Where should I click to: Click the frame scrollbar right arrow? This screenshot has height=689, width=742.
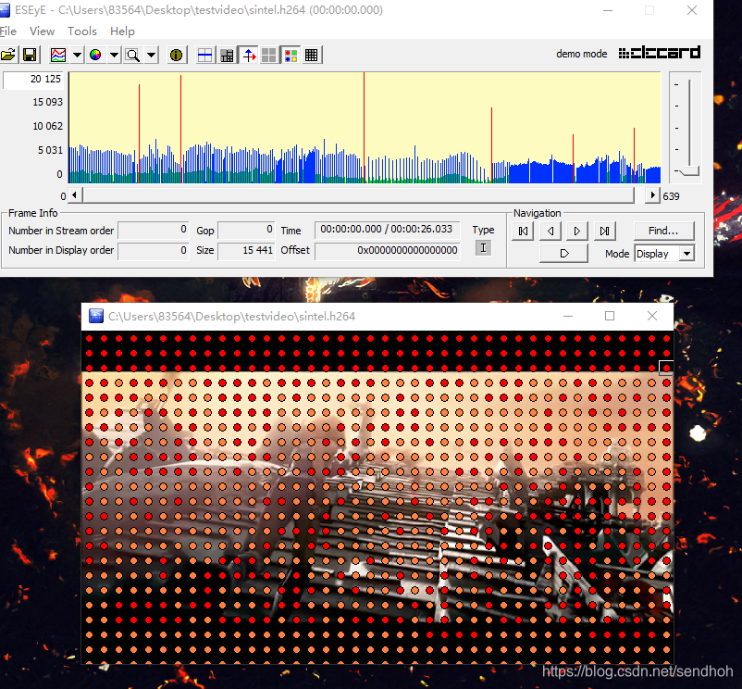(653, 195)
